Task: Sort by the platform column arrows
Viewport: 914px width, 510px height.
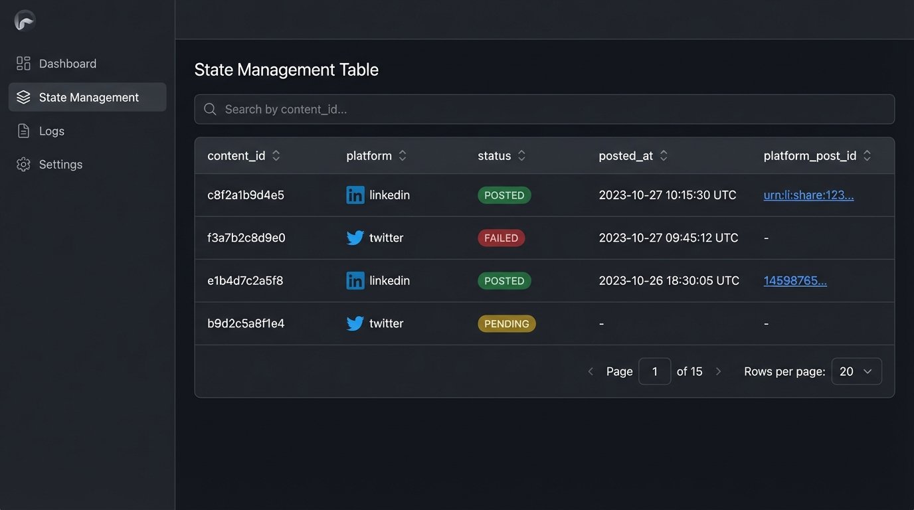Action: (x=402, y=156)
